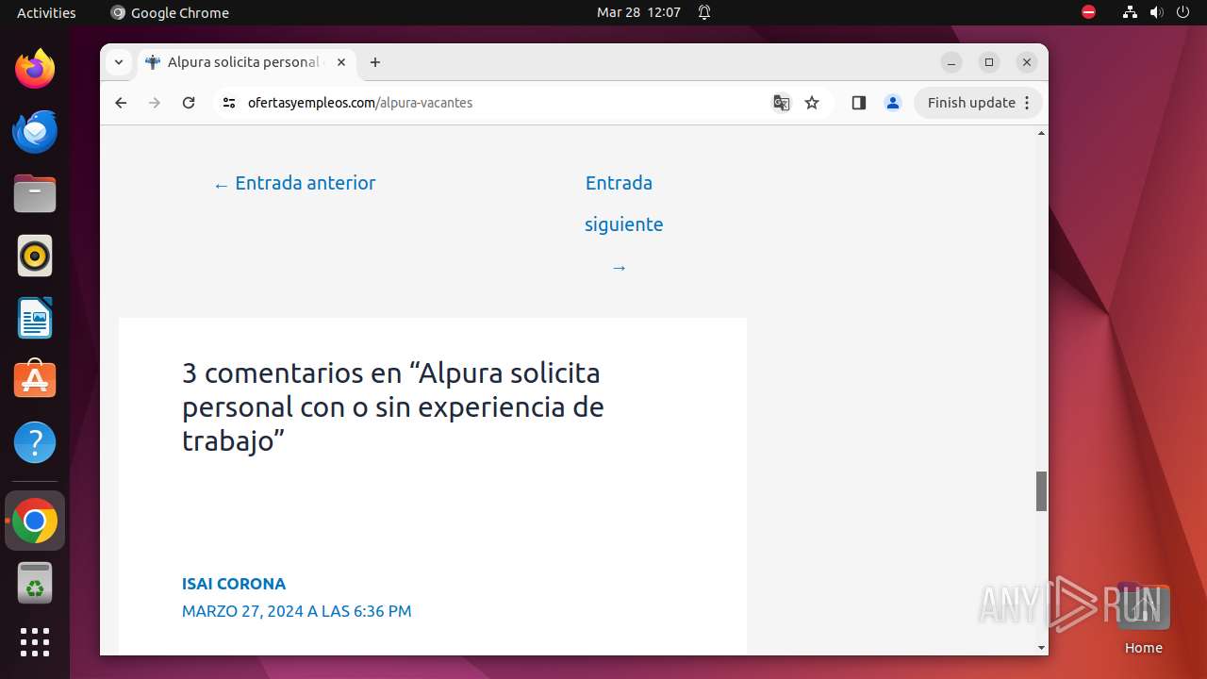
Task: Open Ubuntu Software store icon
Action: pos(35,380)
